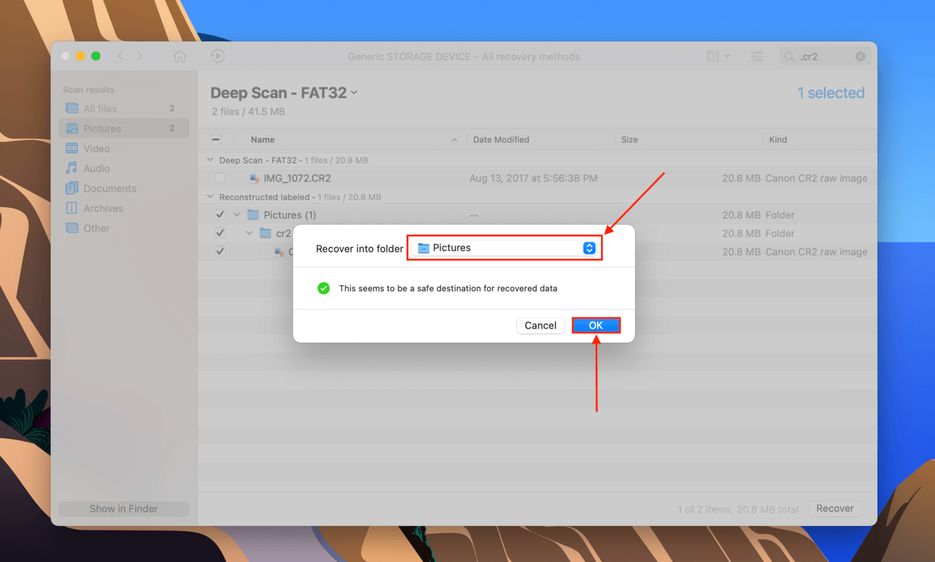Clear the .cr2 search field

tap(860, 57)
